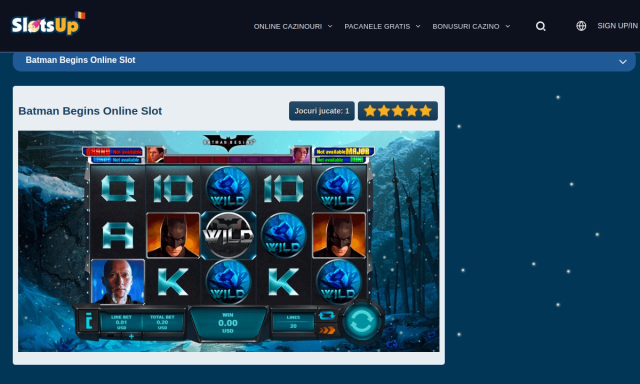Click the K symbol on the second reel
The image size is (640, 384).
coord(173,281)
